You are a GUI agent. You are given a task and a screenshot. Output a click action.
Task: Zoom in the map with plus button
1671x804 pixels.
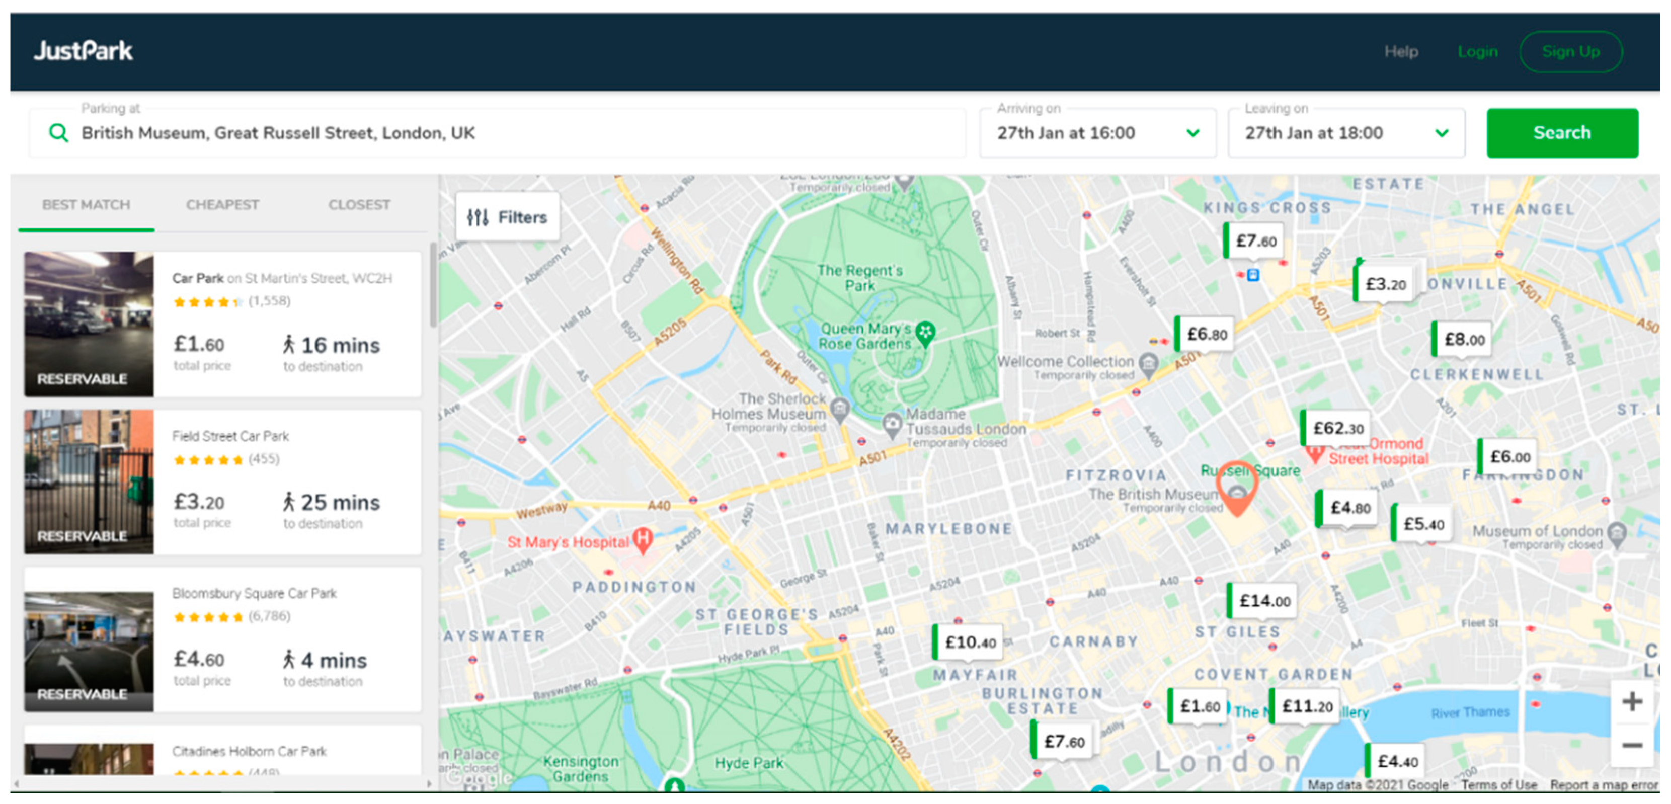coord(1631,701)
